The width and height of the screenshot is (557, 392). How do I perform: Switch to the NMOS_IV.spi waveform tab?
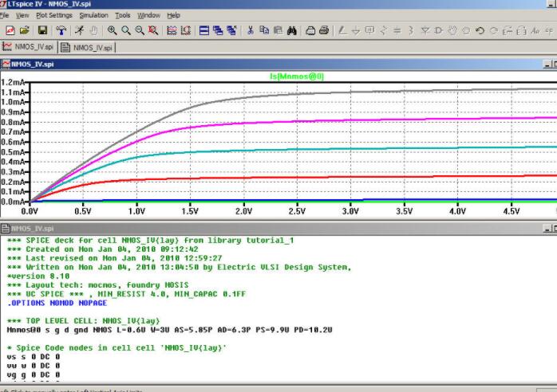[x=29, y=47]
